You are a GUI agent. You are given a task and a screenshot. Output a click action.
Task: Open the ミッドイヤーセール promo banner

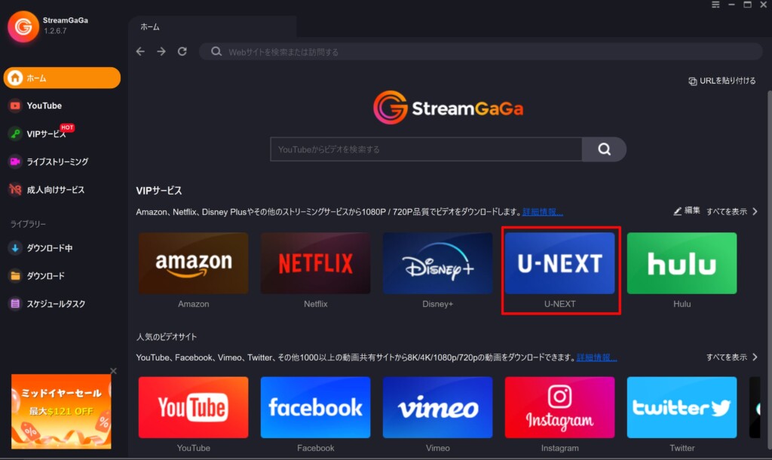click(61, 411)
